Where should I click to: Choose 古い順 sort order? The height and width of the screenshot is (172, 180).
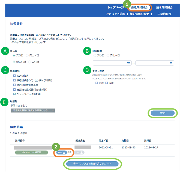(x=29, y=62)
